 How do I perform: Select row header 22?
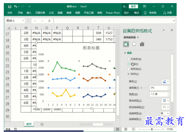(7, 65)
